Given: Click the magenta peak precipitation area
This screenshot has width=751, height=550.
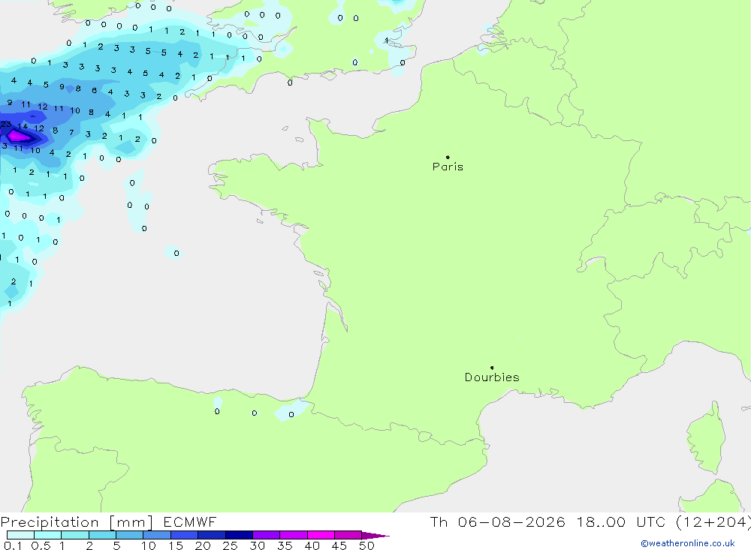Looking at the screenshot, I should [x=20, y=137].
